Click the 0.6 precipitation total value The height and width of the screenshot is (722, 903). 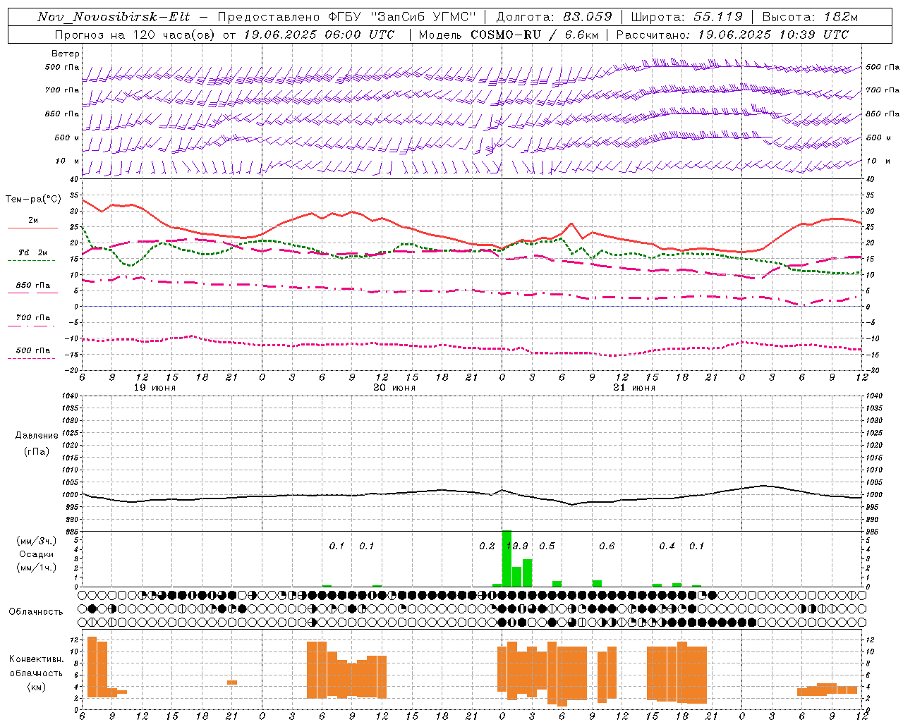point(607,546)
